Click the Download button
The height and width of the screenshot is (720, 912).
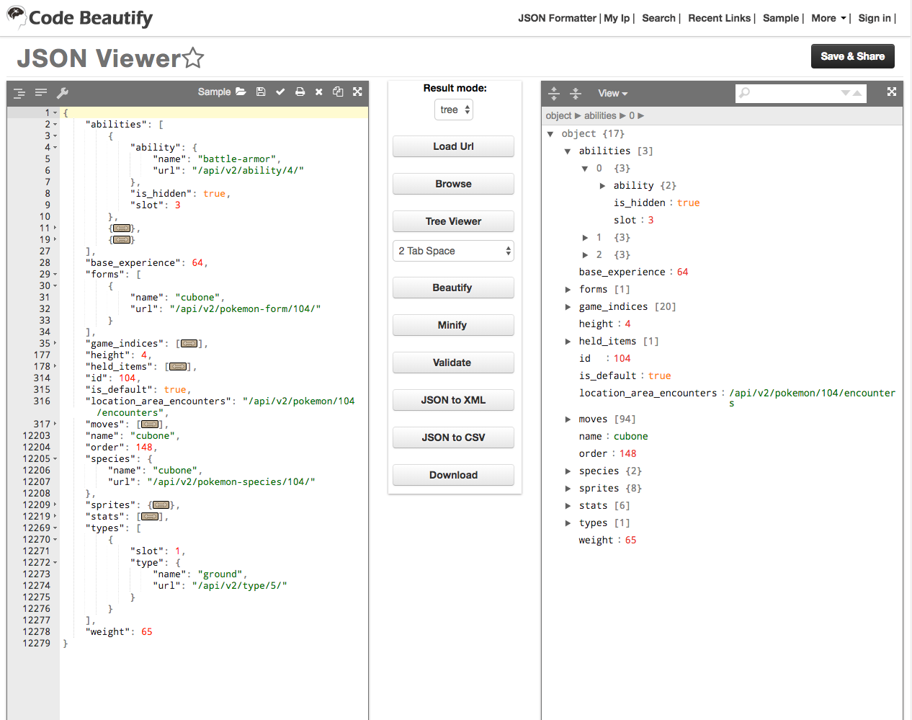(x=453, y=475)
